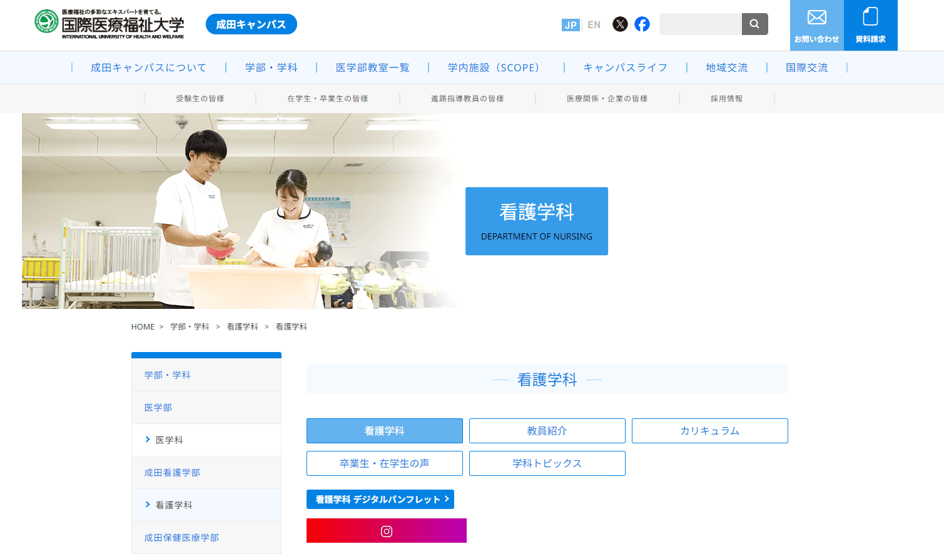944x554 pixels.
Task: Open 資料請求 via the document icon
Action: coord(870,25)
